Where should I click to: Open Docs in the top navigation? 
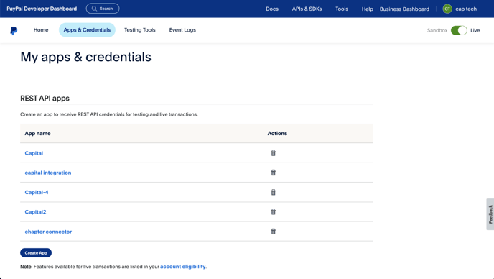point(272,9)
